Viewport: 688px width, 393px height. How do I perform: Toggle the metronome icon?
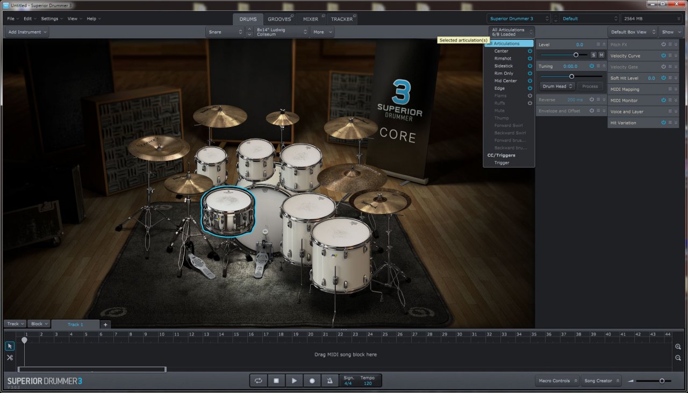pyautogui.click(x=329, y=381)
